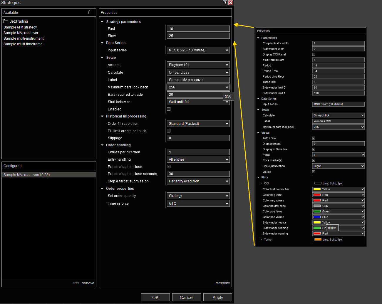The image size is (382, 304).
Task: Open the MES 03-23 Input series dropdown
Action: click(x=198, y=50)
